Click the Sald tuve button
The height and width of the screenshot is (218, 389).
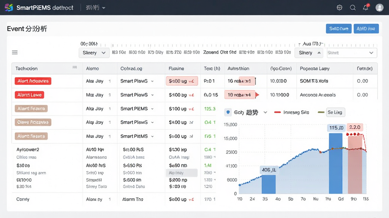coord(338,29)
